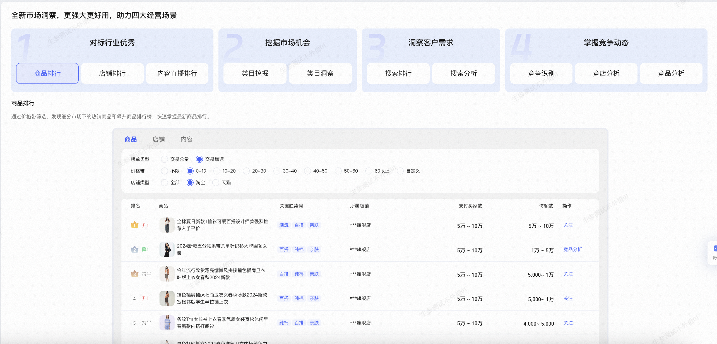717x344 pixels.
Task: Click 潮流 keyword tag in rank 1 row
Action: (284, 225)
